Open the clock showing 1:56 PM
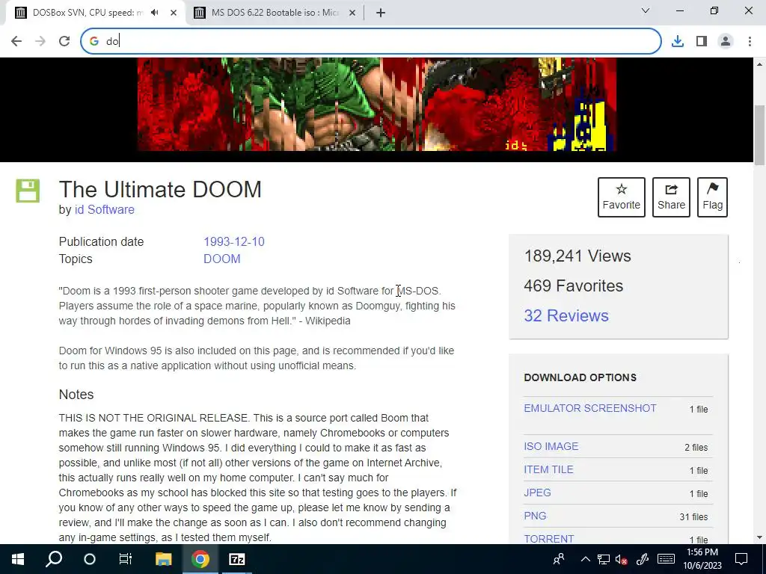 (702, 559)
